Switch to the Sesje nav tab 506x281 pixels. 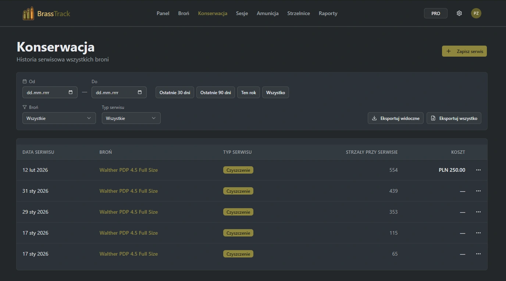click(x=242, y=13)
